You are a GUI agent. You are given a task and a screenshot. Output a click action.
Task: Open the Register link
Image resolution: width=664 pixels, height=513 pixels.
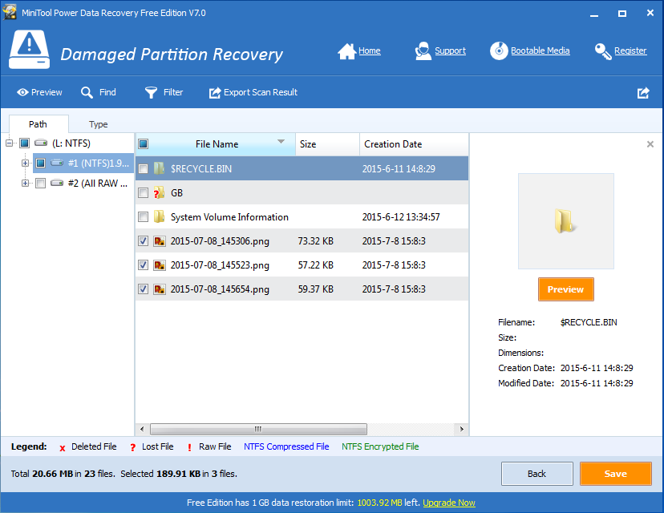tap(630, 50)
